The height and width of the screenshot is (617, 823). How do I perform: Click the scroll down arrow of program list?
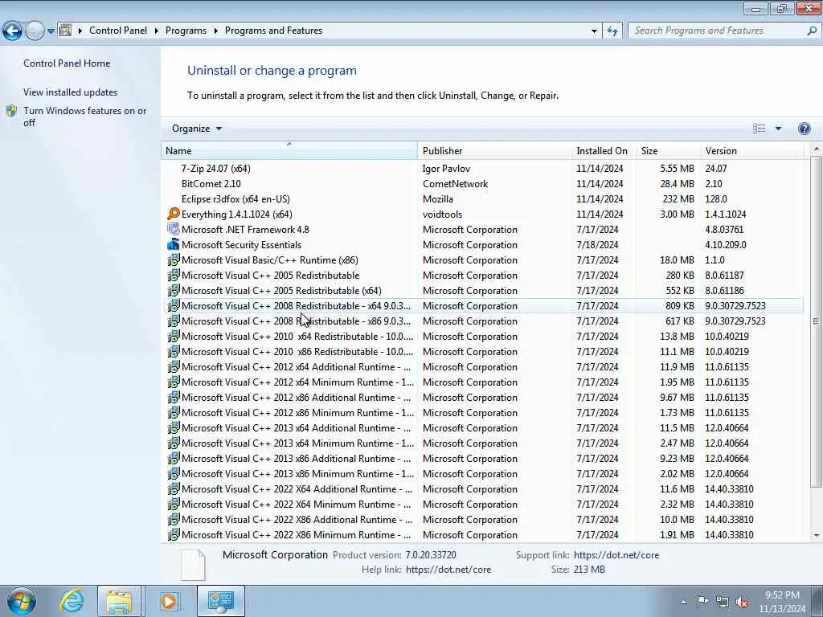pos(817,535)
